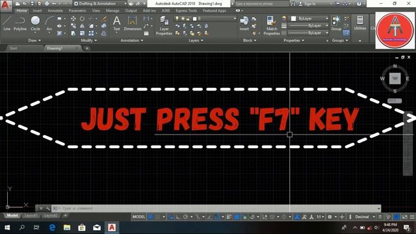Click the Erase tool in Modify panel
The width and height of the screenshot is (416, 234).
[x=104, y=19]
